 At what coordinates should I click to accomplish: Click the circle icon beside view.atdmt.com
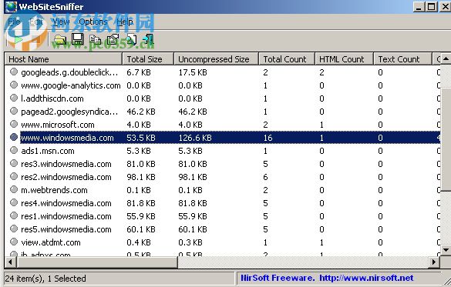point(14,242)
